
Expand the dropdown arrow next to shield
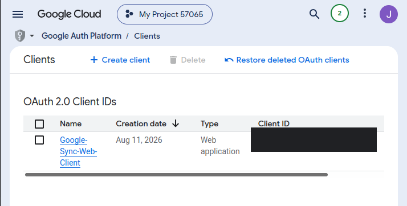coord(32,36)
